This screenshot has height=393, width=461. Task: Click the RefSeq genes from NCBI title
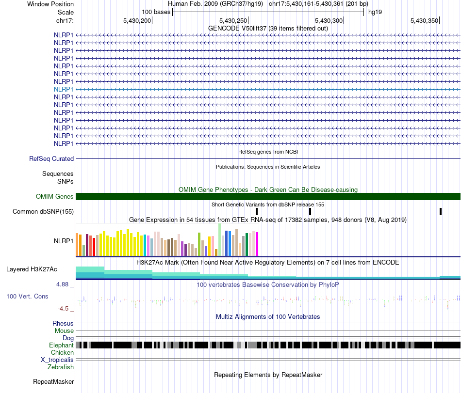268,152
